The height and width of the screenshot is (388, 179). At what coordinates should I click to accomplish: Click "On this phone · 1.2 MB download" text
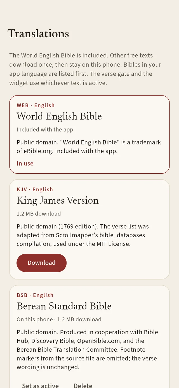(59, 319)
